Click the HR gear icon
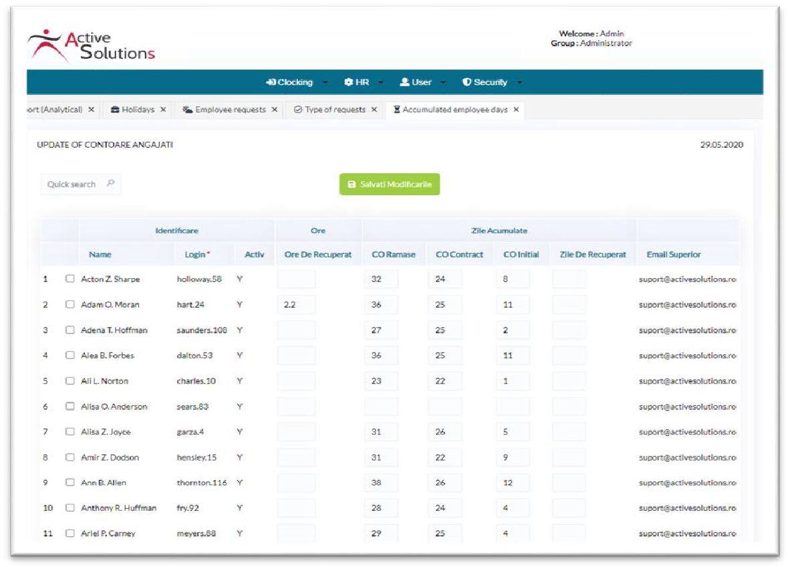 (348, 82)
